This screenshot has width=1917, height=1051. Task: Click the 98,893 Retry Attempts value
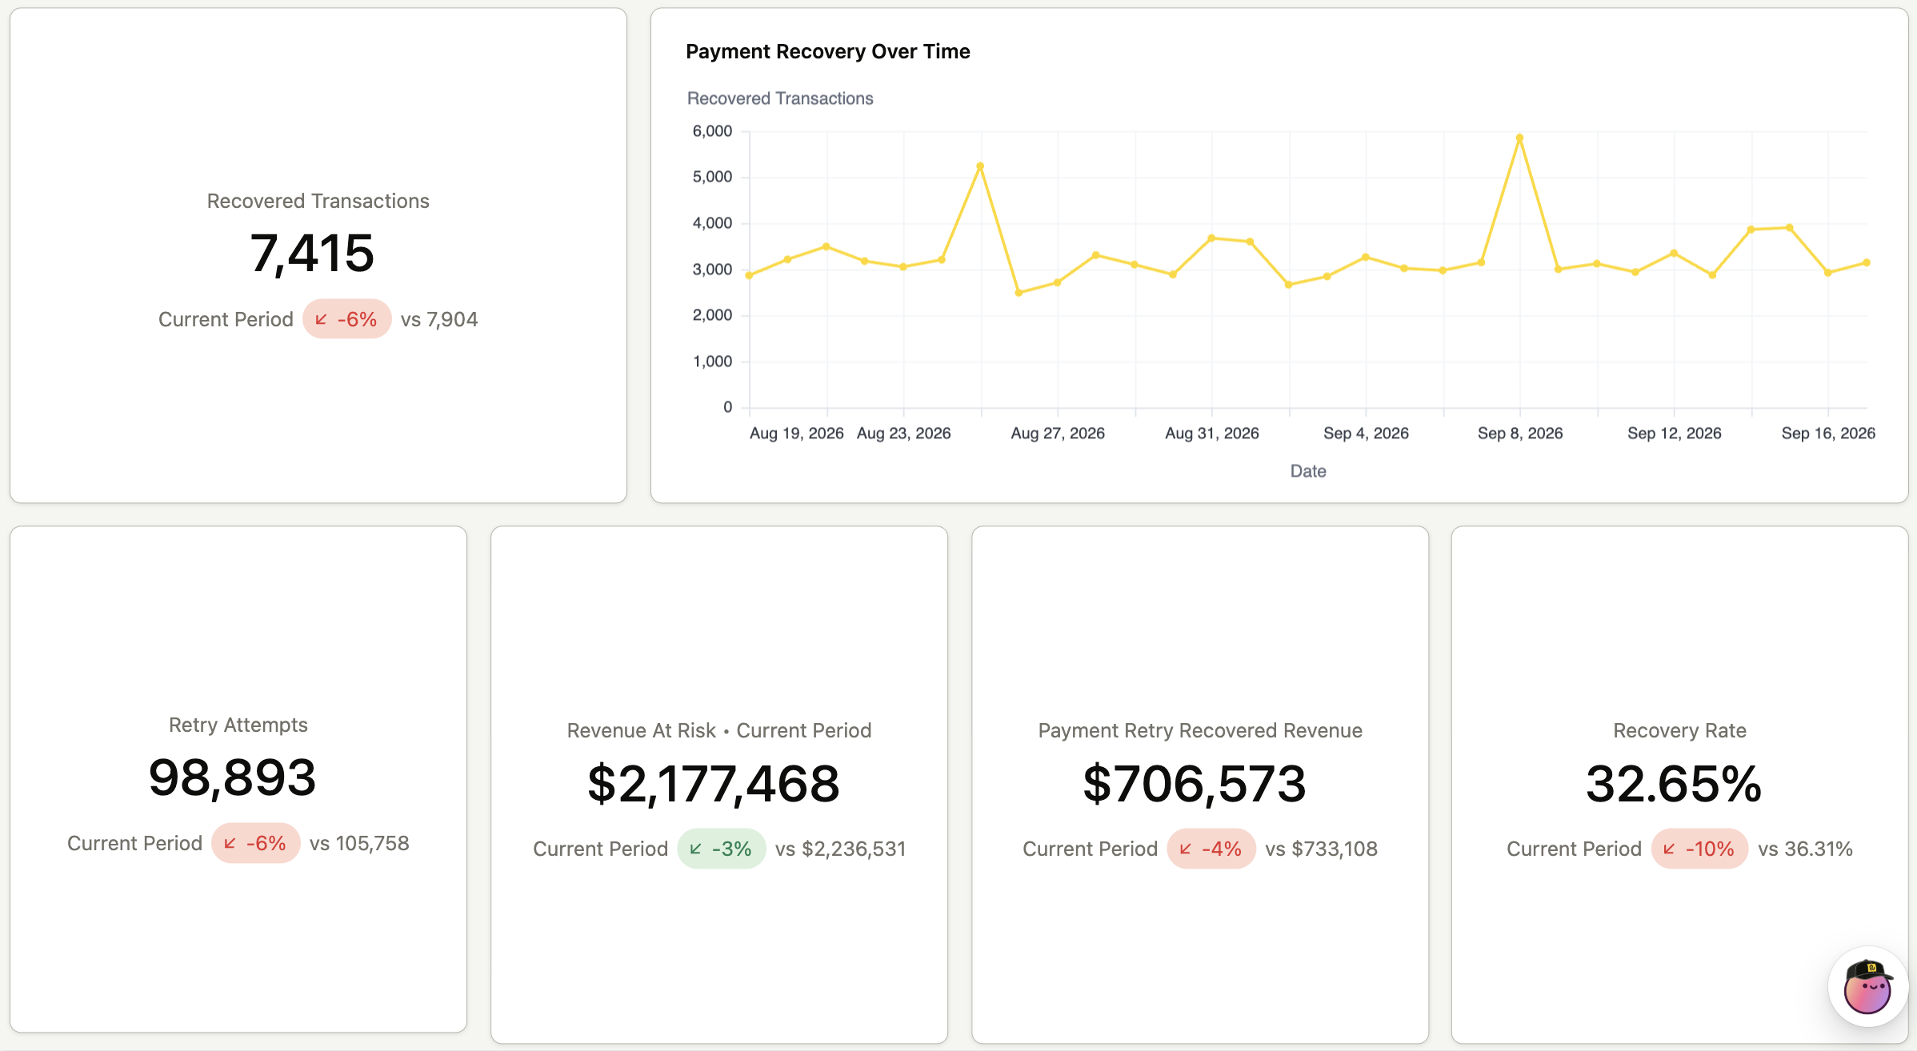point(233,777)
